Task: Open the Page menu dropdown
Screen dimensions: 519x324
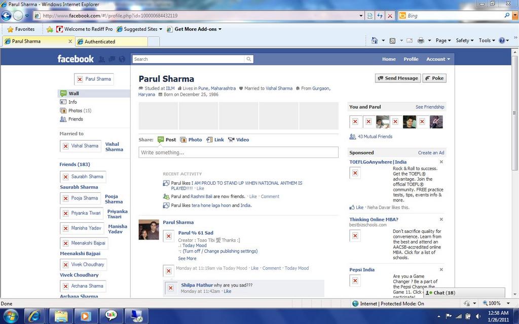Action: (x=443, y=40)
